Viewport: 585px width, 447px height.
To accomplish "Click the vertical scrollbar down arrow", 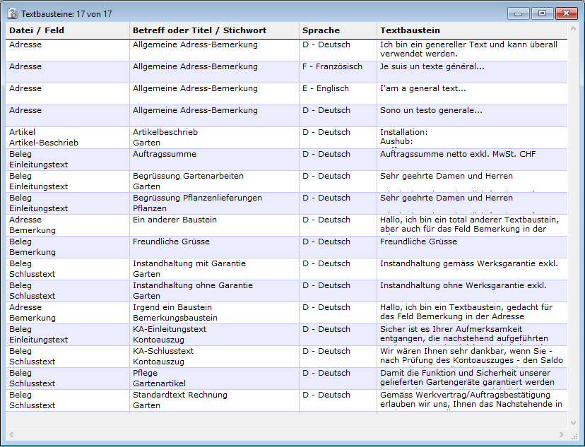I will [573, 422].
